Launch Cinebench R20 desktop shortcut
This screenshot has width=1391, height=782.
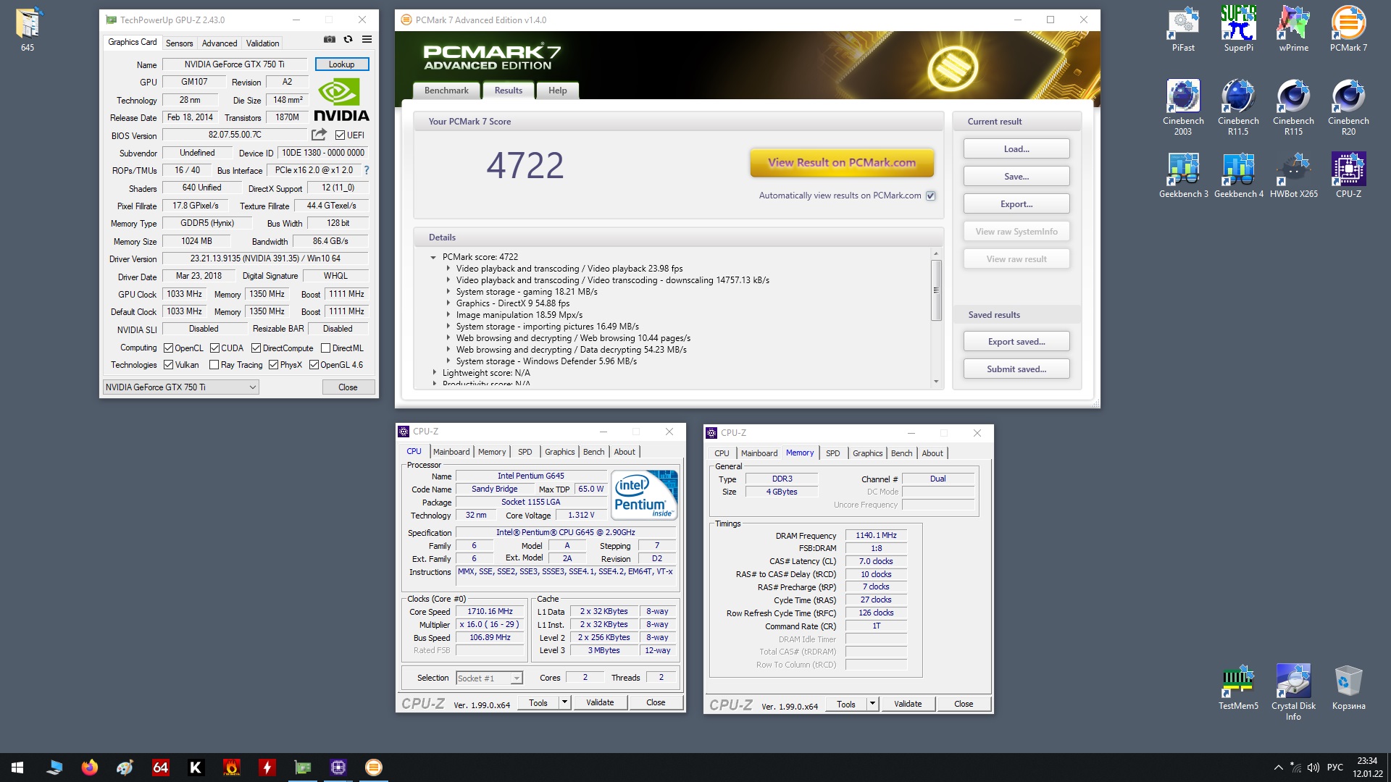[x=1348, y=107]
